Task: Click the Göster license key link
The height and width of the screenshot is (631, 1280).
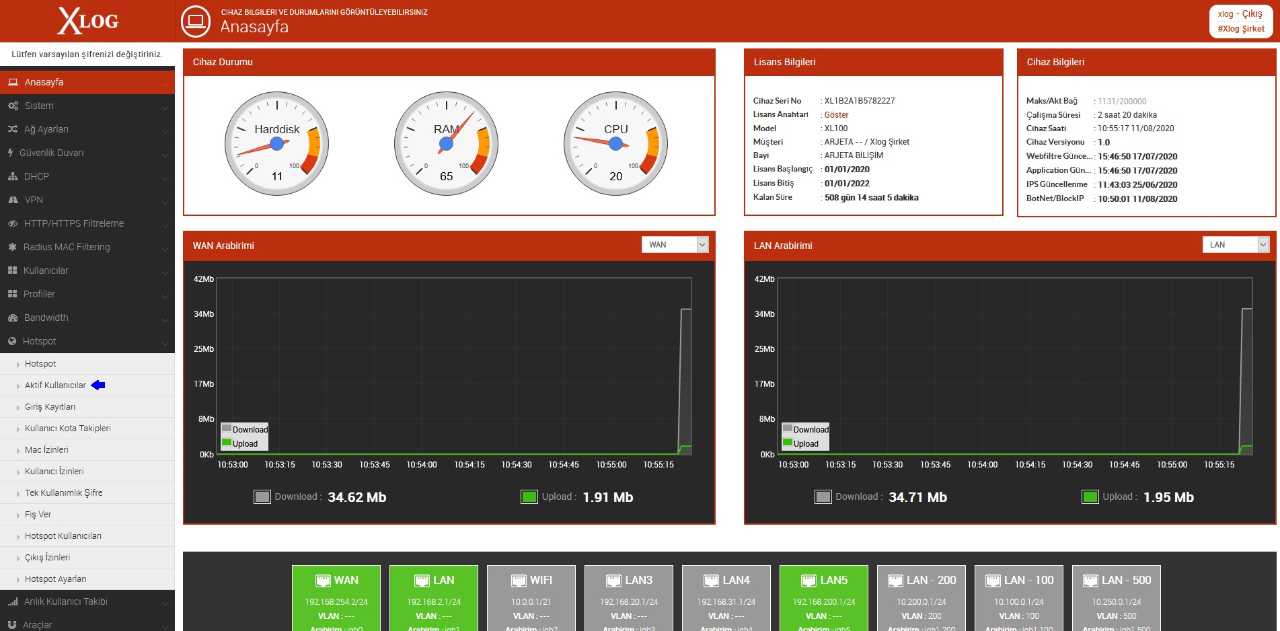Action: (x=836, y=115)
